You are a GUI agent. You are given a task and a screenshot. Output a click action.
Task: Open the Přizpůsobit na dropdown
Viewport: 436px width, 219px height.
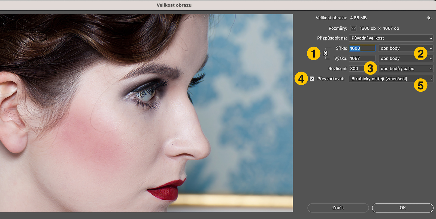[x=391, y=38]
